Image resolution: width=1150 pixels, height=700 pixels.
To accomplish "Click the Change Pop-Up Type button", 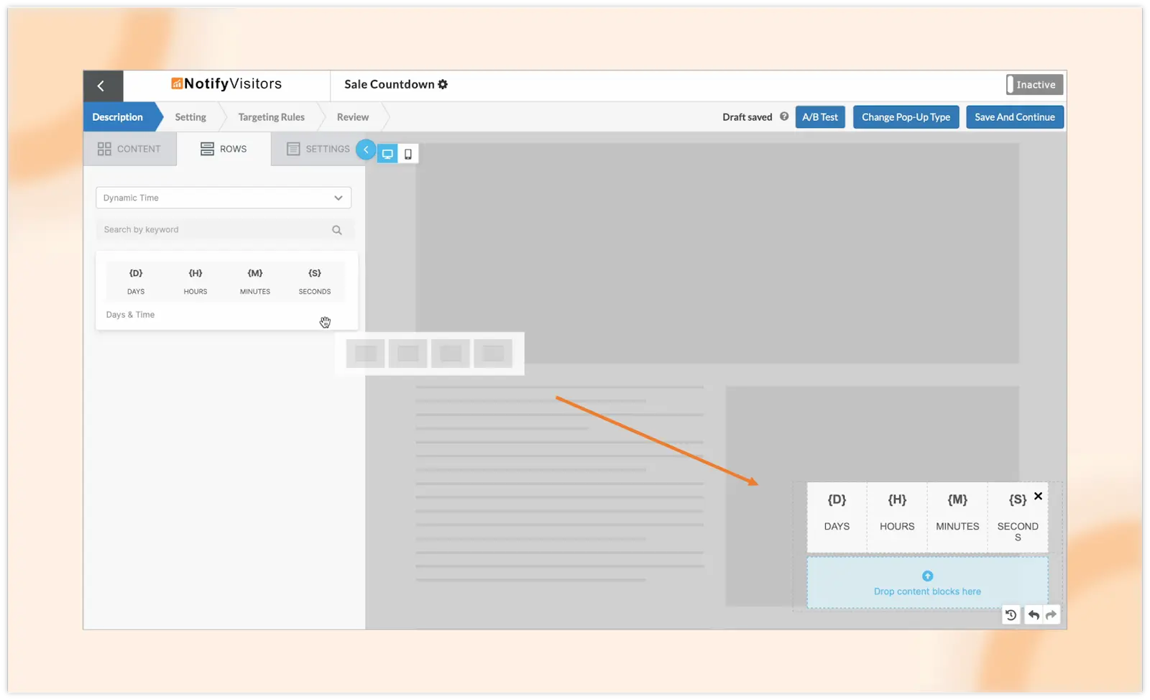I will tap(906, 117).
